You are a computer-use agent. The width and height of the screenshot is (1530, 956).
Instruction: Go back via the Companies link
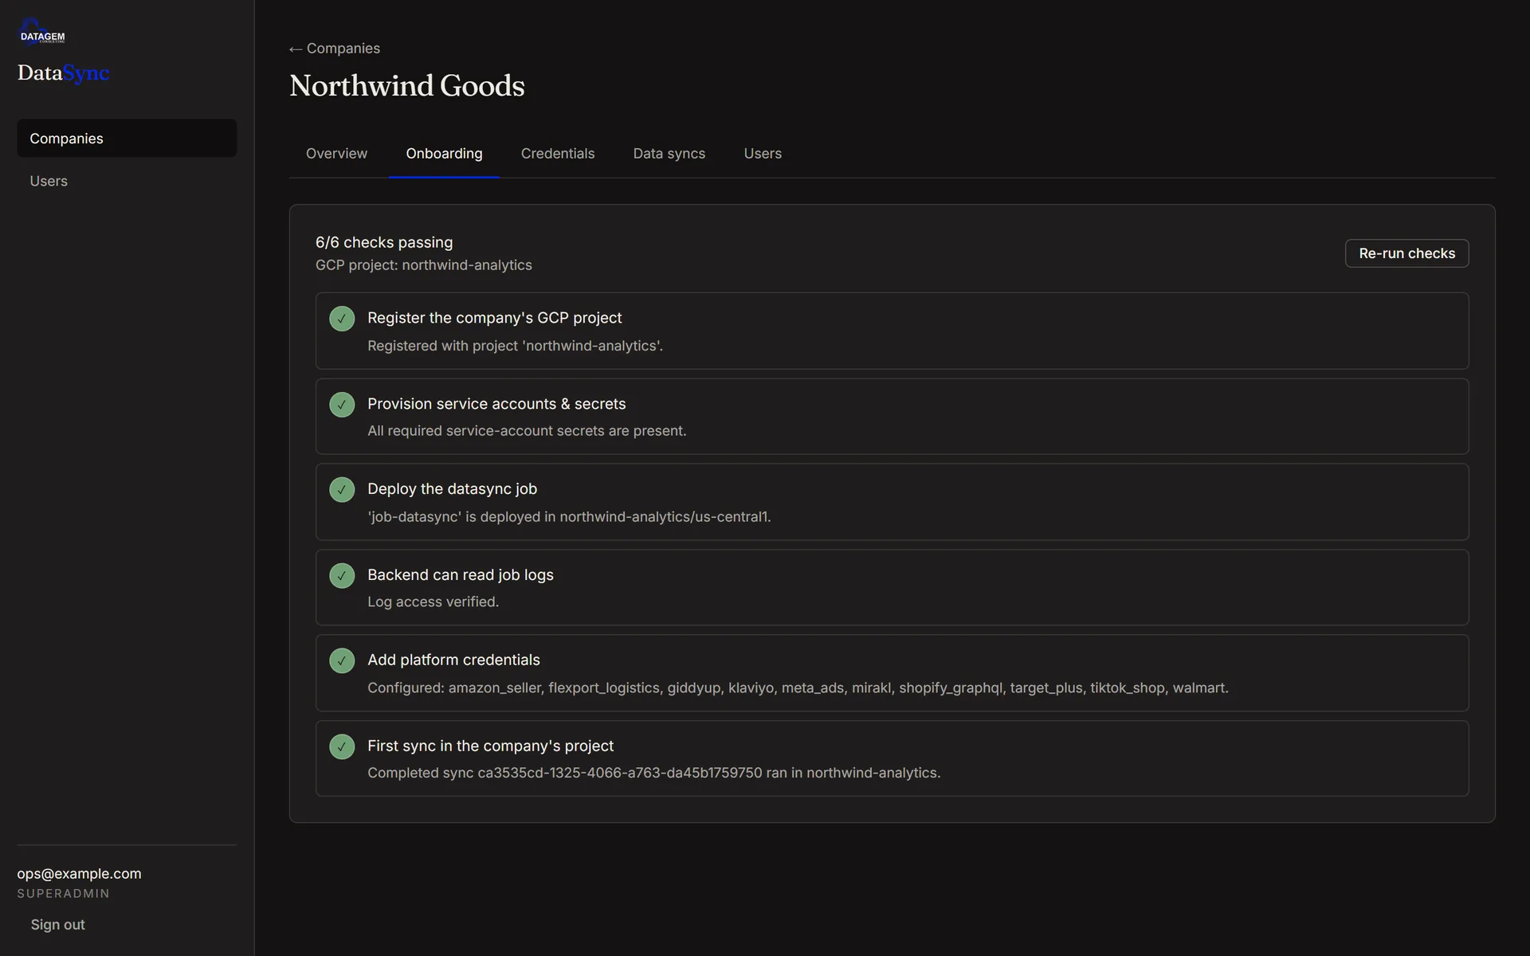[x=335, y=49]
